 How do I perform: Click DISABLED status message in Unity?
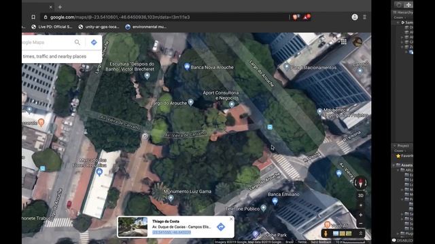[403, 241]
